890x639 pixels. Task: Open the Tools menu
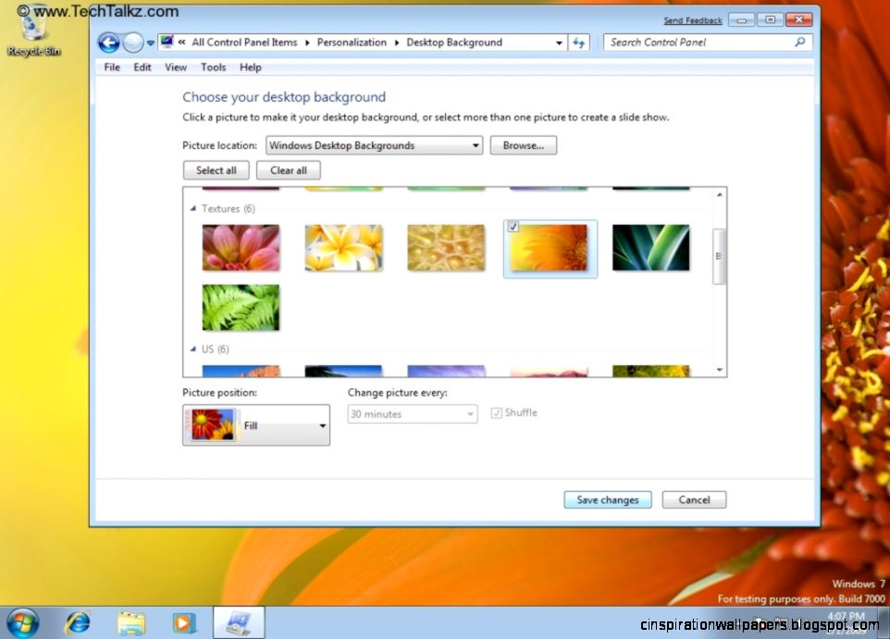(x=214, y=67)
